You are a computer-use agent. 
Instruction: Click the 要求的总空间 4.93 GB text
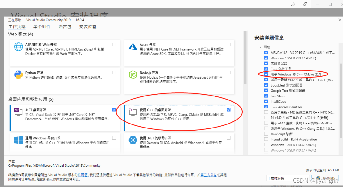323,170
